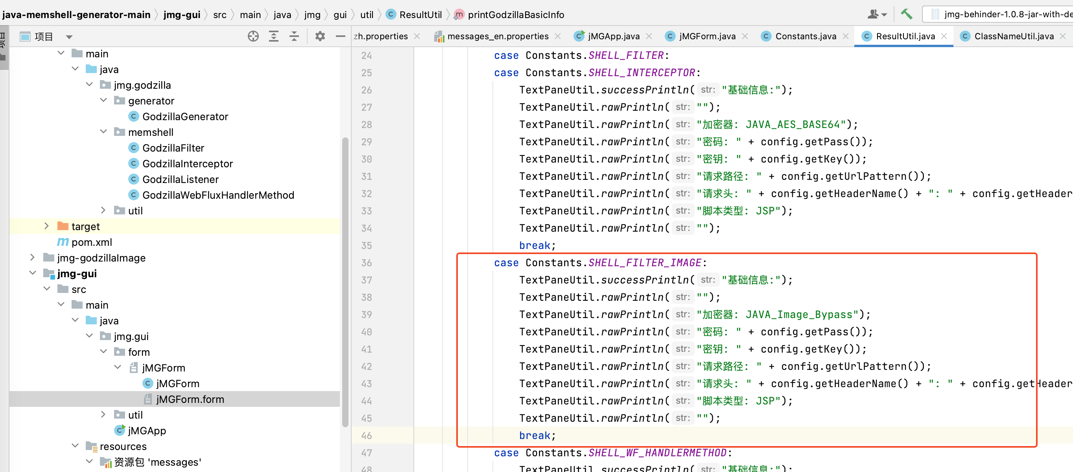Click the Build project hammer icon

(906, 14)
